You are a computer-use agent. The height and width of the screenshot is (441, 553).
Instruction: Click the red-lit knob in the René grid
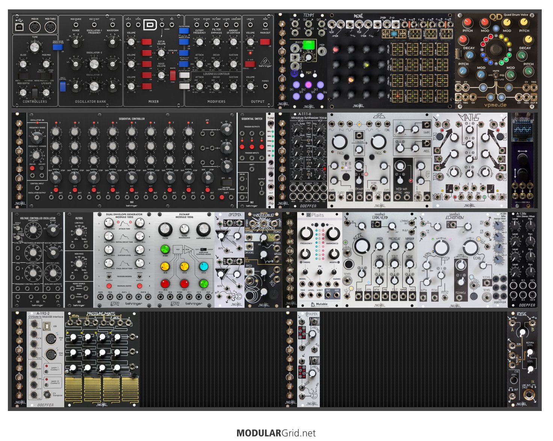(335, 50)
